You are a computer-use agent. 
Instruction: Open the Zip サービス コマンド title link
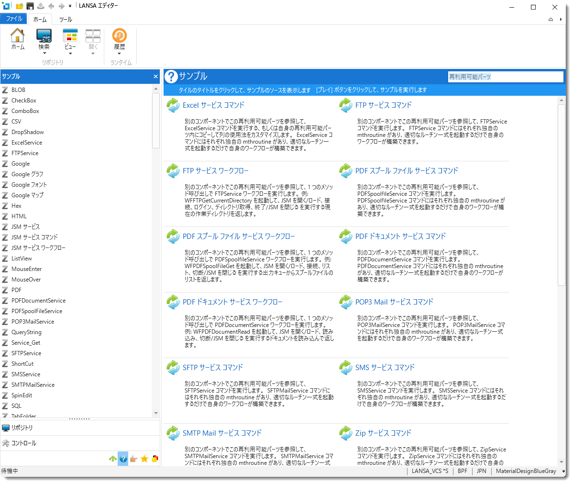click(x=383, y=433)
